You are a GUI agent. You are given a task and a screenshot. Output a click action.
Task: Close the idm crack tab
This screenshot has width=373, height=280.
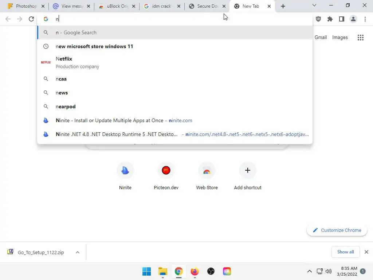click(179, 7)
